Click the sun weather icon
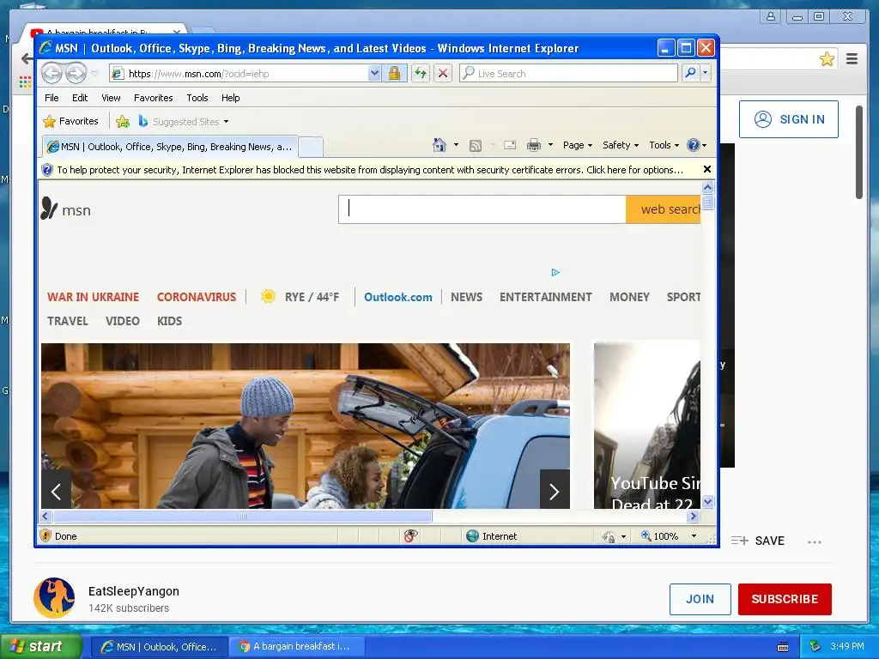Image resolution: width=879 pixels, height=659 pixels. coord(268,296)
